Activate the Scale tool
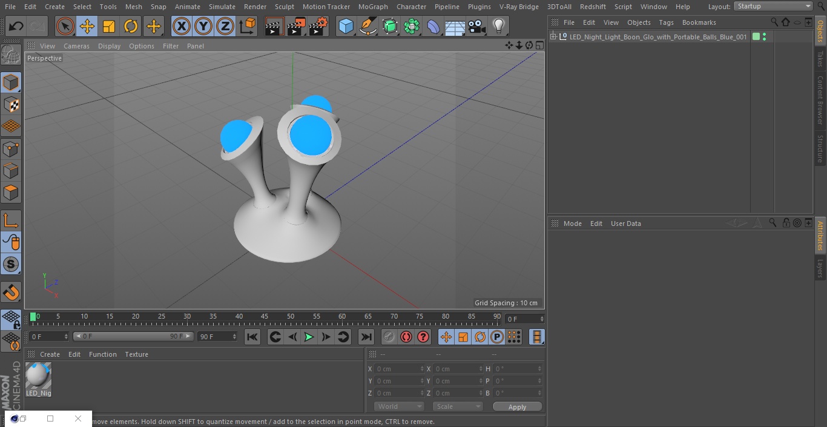Screen dimensions: 827x427 [109, 27]
